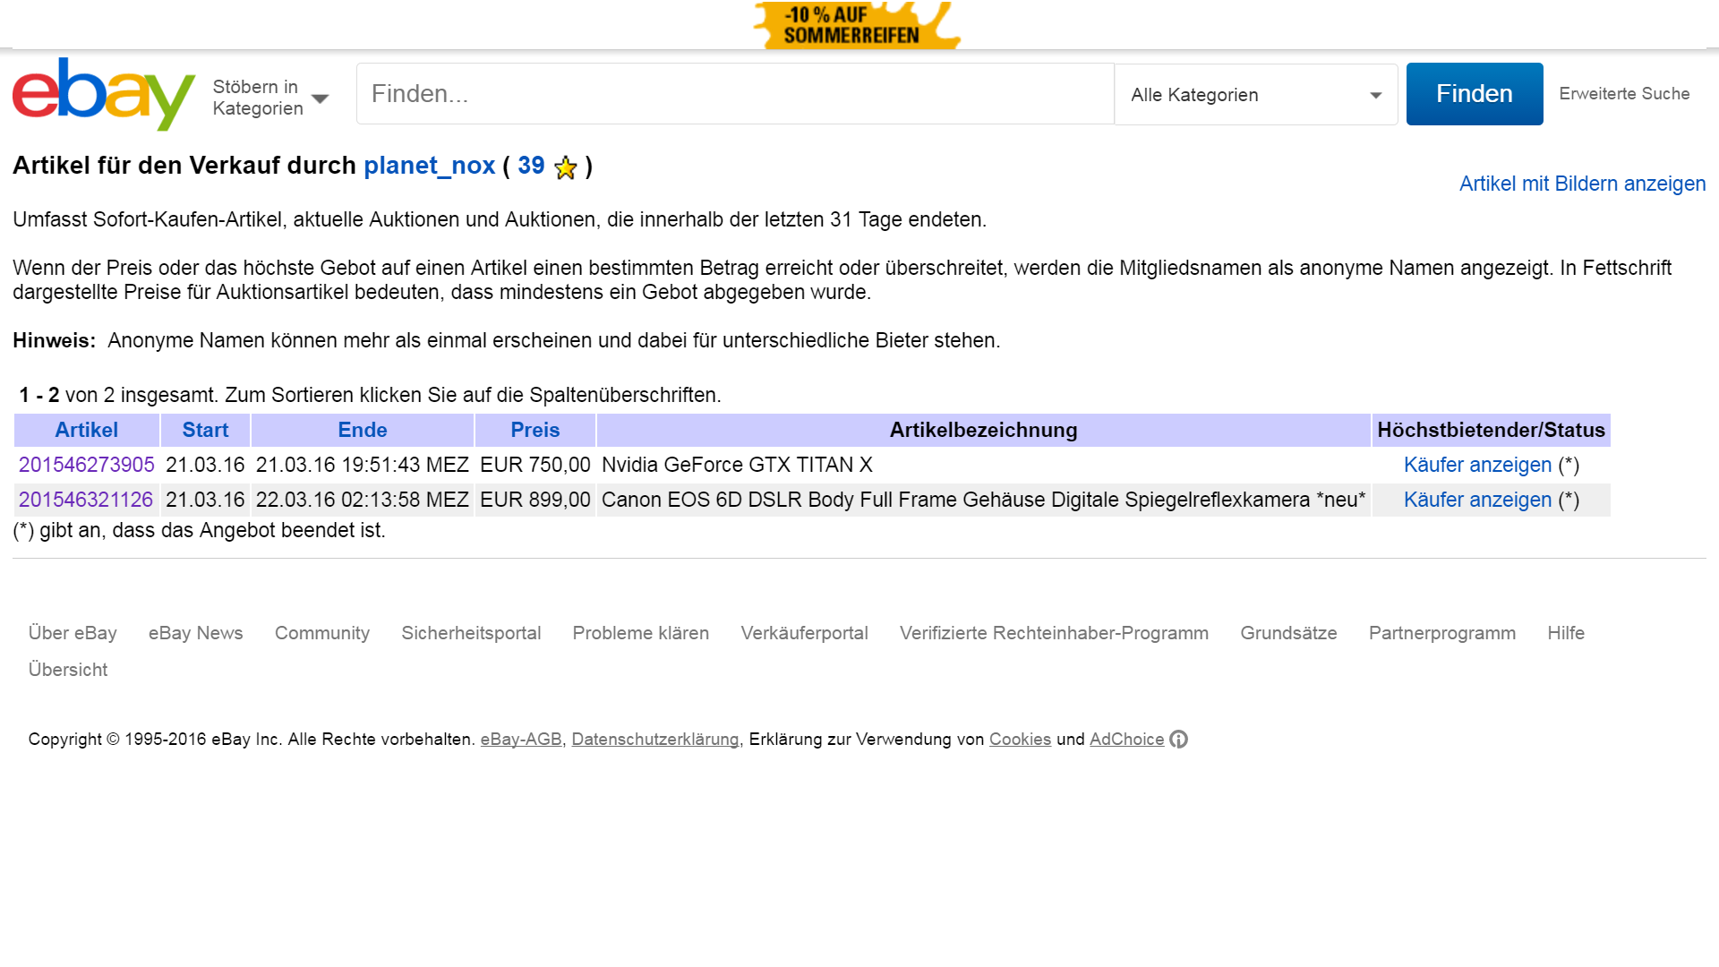Image resolution: width=1719 pixels, height=967 pixels.
Task: Sort by Start column header
Action: point(205,430)
